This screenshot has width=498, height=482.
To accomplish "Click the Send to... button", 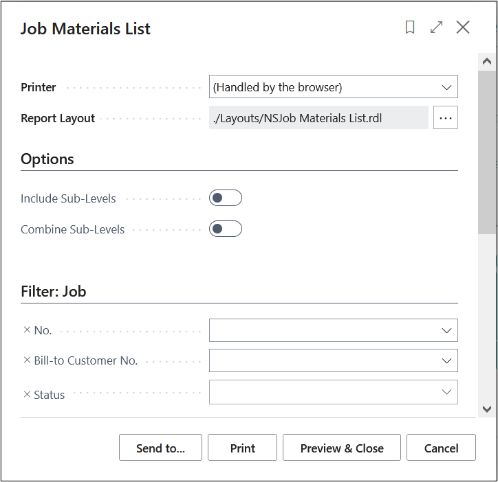I will tap(160, 448).
